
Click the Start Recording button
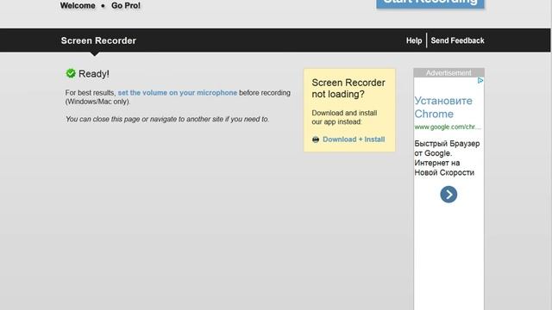pos(430,3)
